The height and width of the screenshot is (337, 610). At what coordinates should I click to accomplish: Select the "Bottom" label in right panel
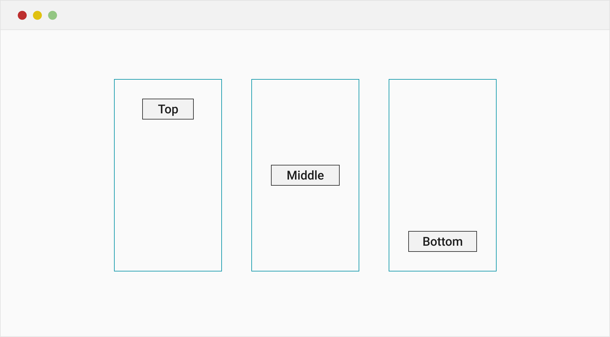pos(443,242)
